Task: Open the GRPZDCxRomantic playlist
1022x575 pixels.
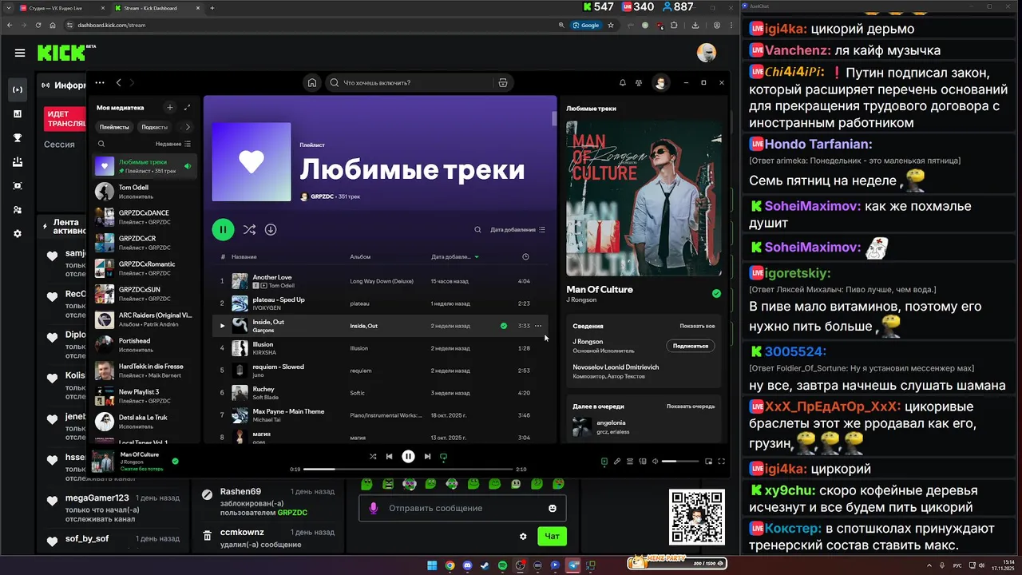Action: click(144, 268)
